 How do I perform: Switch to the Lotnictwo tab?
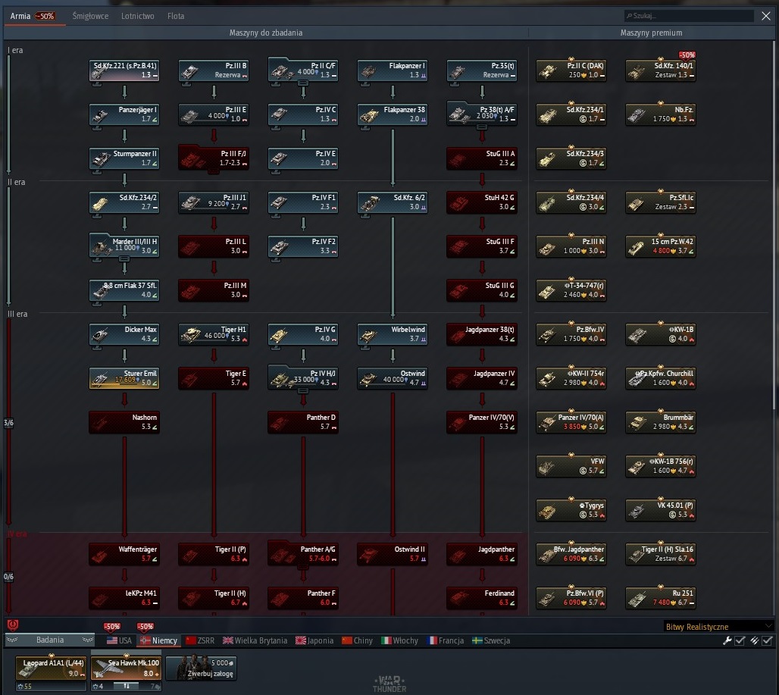coord(138,16)
